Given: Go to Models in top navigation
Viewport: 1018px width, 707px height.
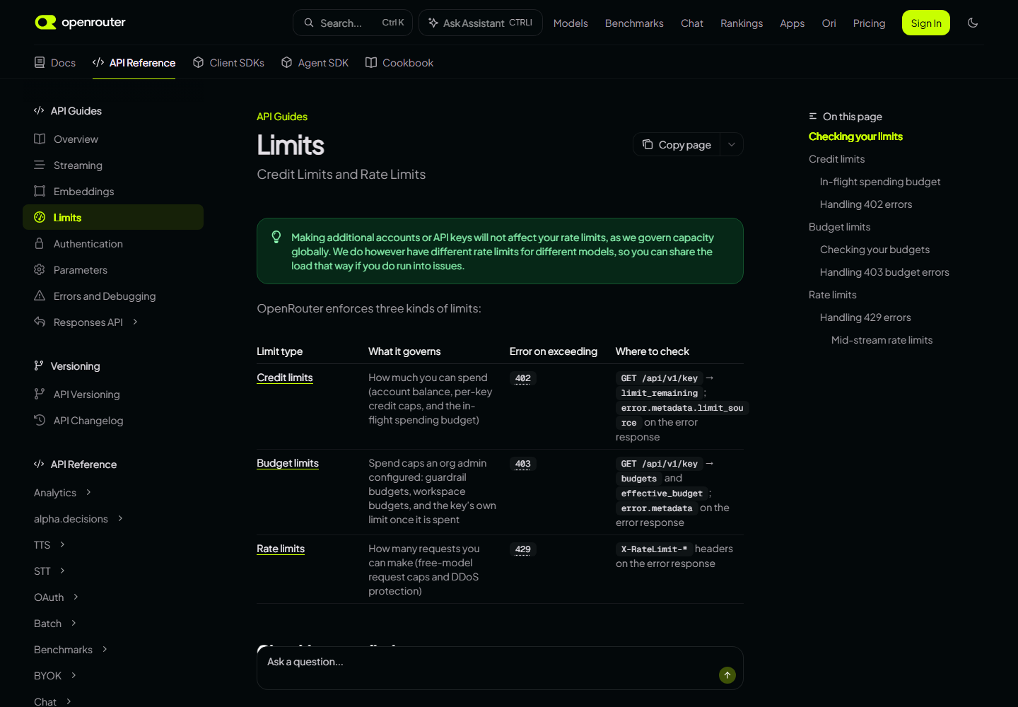Looking at the screenshot, I should tap(571, 23).
